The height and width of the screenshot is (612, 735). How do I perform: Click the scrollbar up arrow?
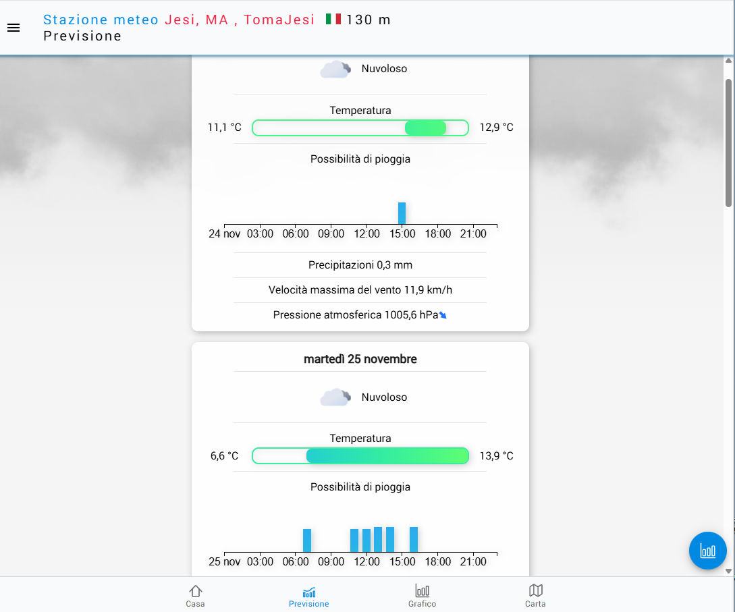[728, 61]
